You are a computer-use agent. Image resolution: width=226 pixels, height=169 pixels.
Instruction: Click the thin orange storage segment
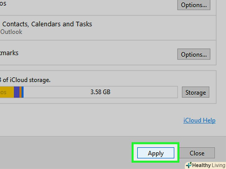pyautogui.click(x=20, y=92)
